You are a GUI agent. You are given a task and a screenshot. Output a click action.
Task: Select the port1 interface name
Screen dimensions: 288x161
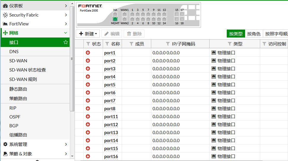110,53
